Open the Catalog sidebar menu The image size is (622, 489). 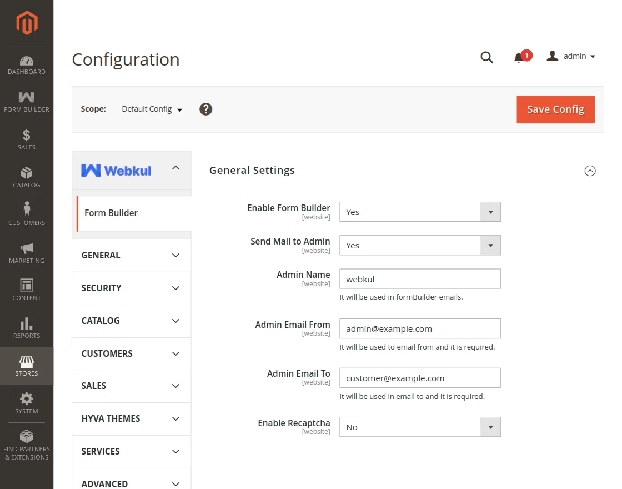point(27,177)
